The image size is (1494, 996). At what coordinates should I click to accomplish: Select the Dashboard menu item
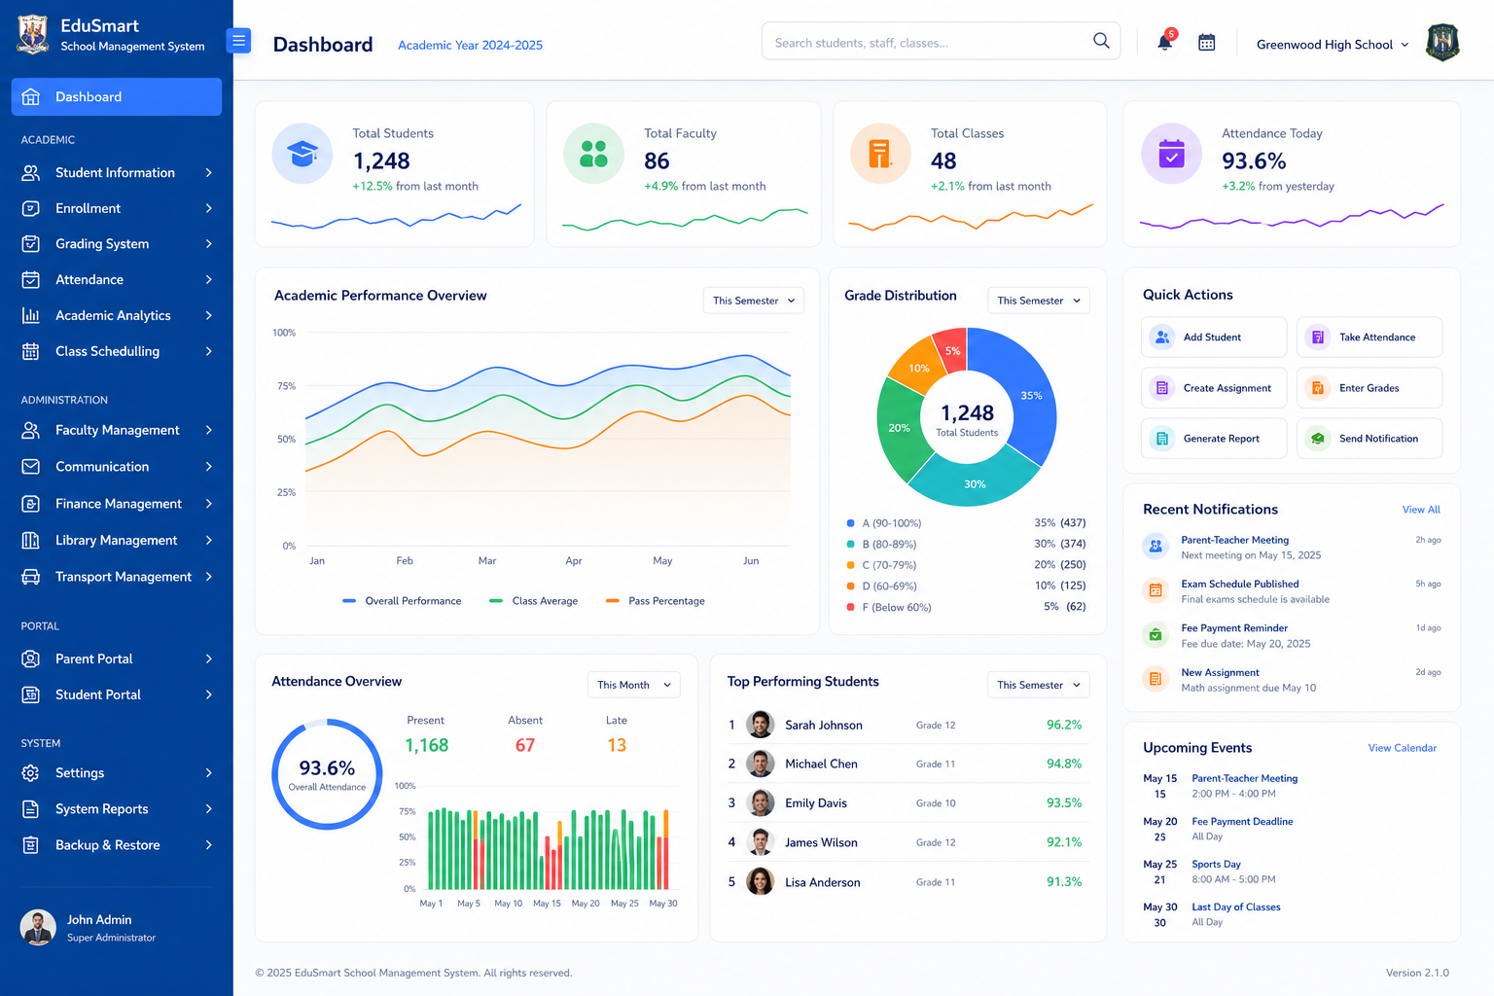[x=117, y=97]
